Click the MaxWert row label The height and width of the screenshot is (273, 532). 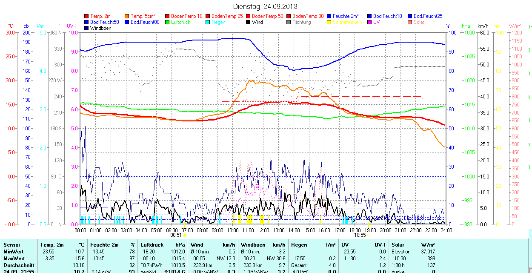[14, 259]
